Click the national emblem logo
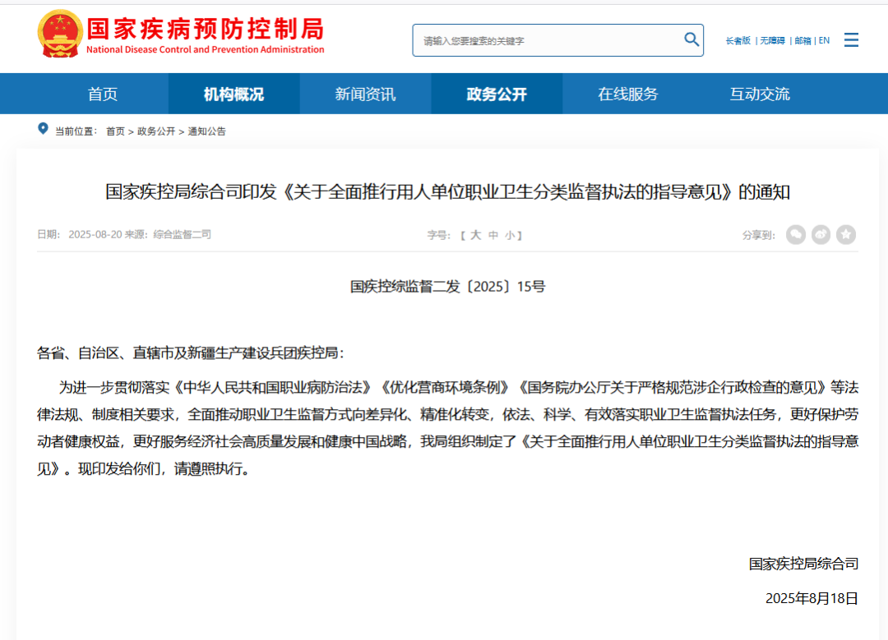The image size is (888, 640). [x=60, y=34]
